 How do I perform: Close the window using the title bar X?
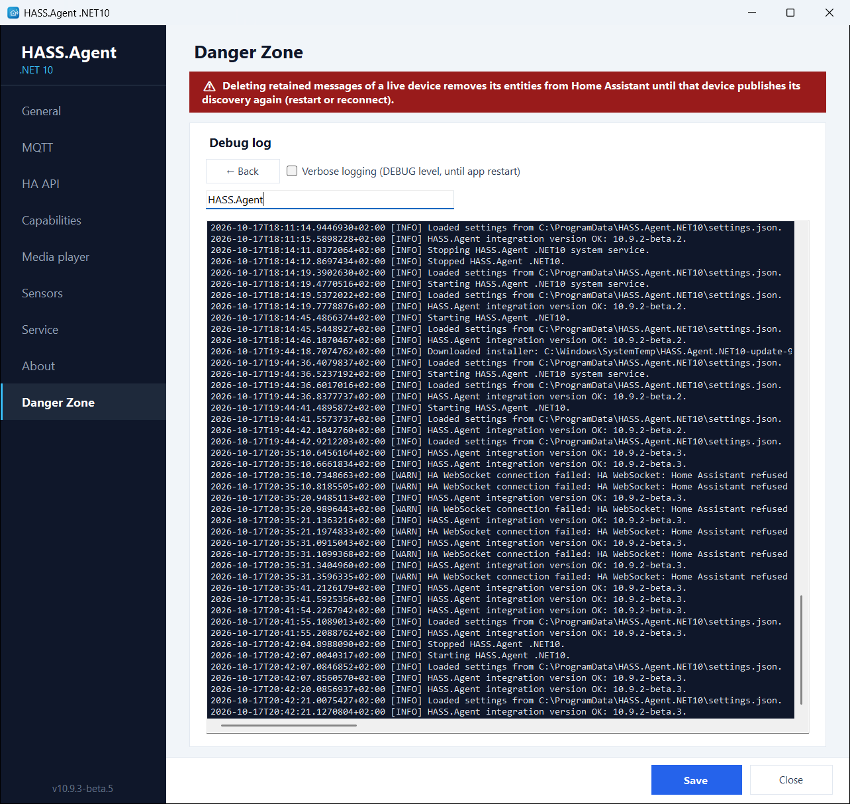click(x=829, y=13)
